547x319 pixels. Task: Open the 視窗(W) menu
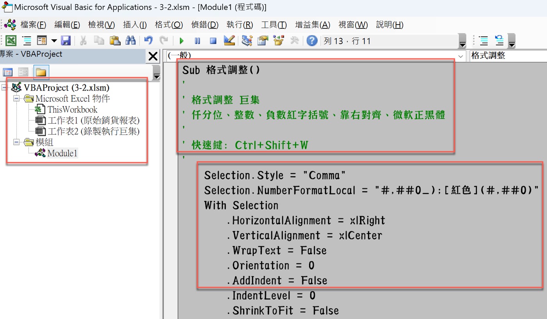tap(353, 25)
